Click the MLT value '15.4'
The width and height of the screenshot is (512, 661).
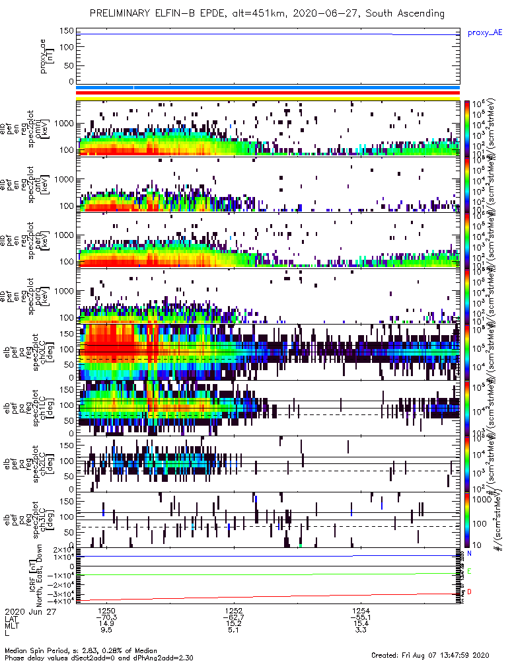pos(361,623)
